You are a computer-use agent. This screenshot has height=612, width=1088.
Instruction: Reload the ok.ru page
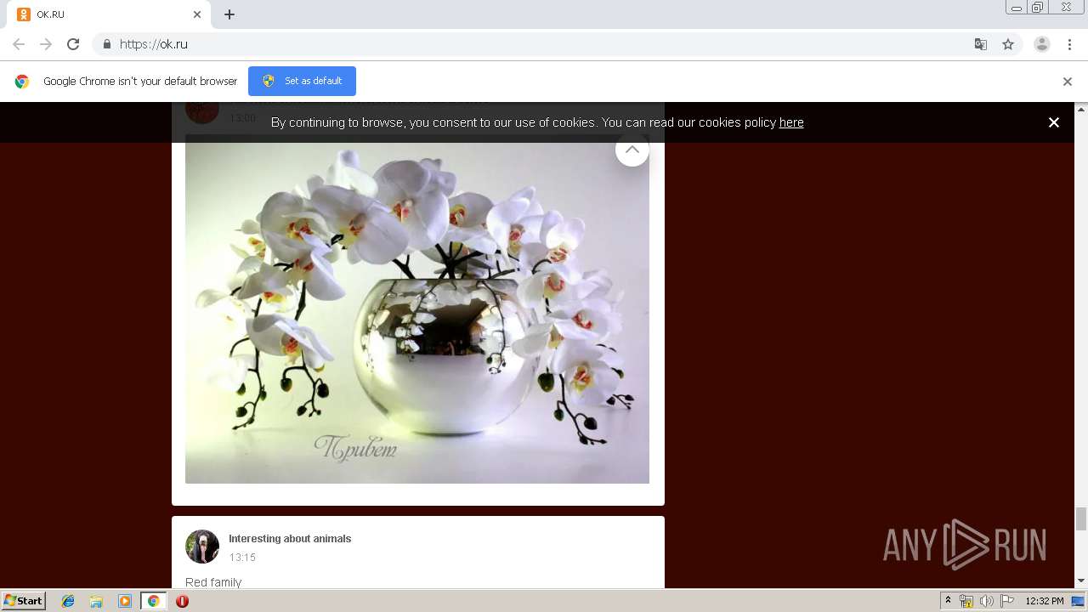[x=73, y=44]
